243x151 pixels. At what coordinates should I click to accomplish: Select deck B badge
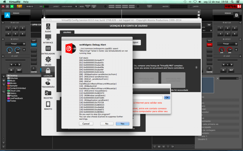pos(236,15)
